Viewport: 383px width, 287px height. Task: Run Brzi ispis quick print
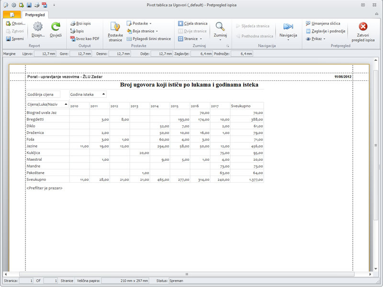coord(80,23)
